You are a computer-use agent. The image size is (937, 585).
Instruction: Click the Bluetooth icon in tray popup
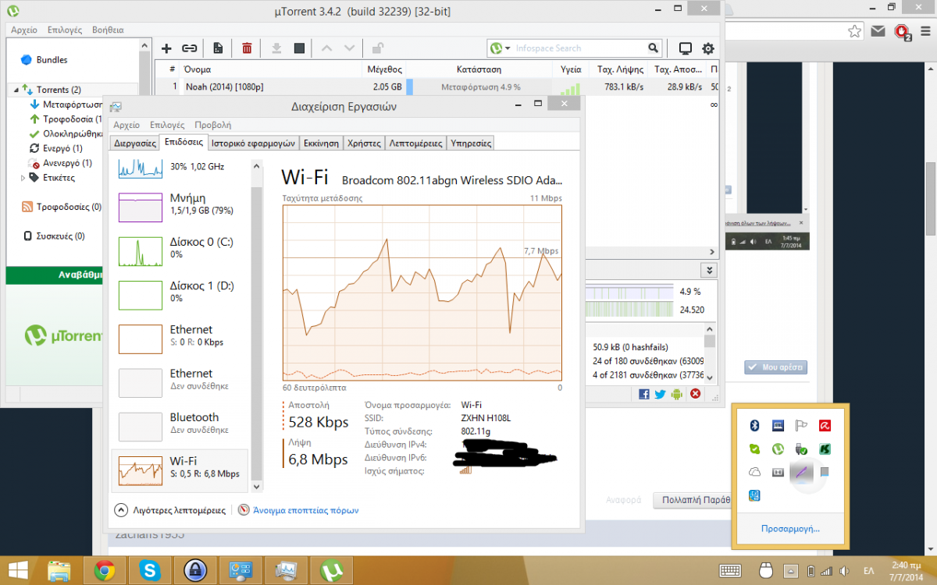[x=755, y=426]
